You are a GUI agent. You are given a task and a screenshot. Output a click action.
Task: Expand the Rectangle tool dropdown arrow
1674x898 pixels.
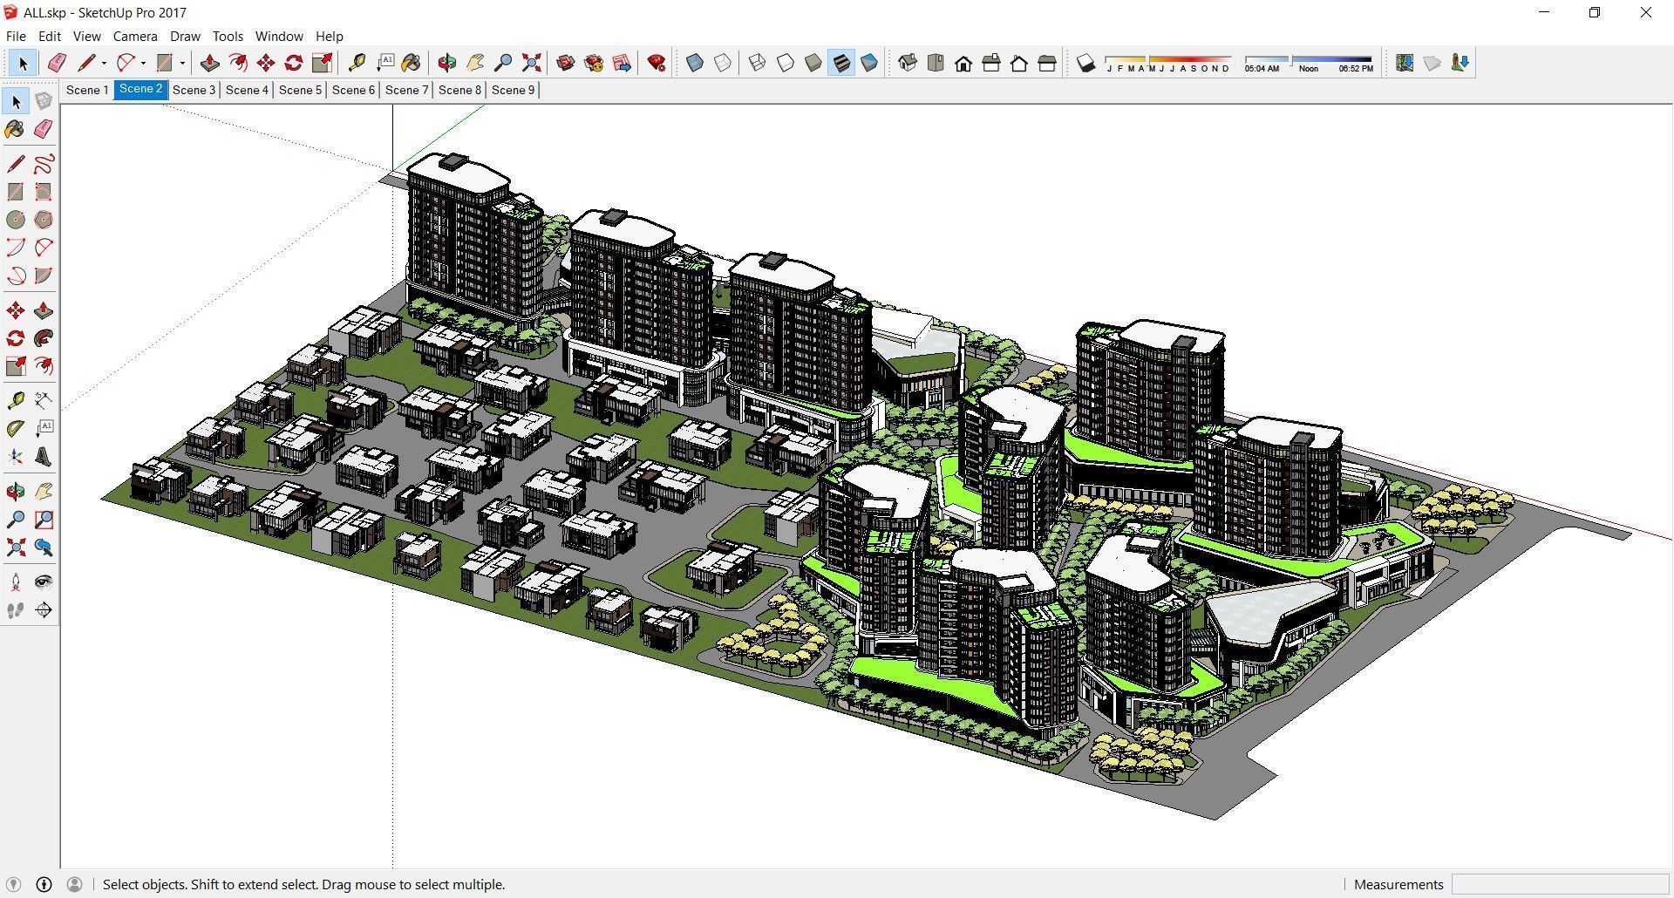[x=182, y=63]
